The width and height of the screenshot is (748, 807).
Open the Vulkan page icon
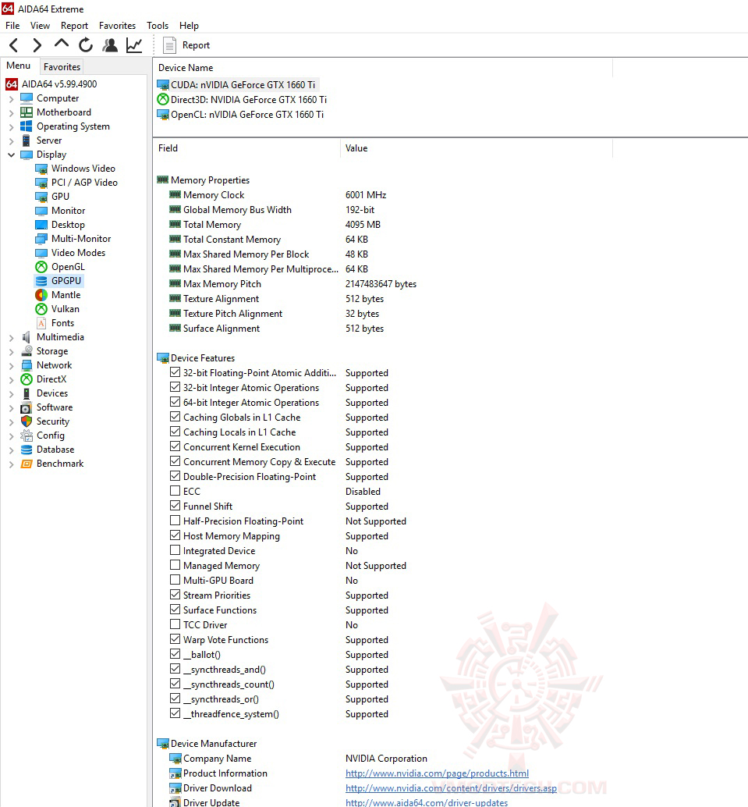coord(41,309)
